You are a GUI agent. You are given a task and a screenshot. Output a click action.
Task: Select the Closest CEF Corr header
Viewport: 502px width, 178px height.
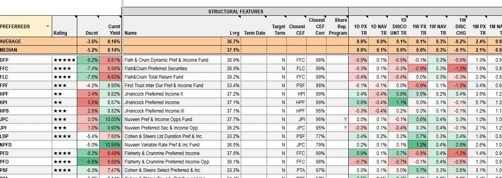coord(317,27)
